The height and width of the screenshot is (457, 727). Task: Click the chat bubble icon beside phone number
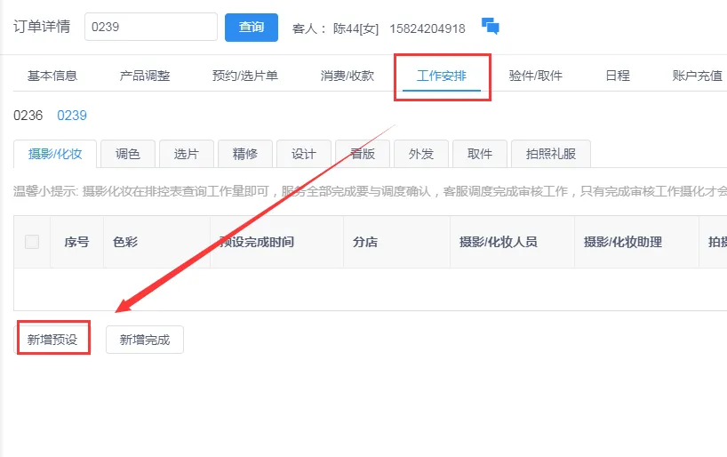[490, 27]
